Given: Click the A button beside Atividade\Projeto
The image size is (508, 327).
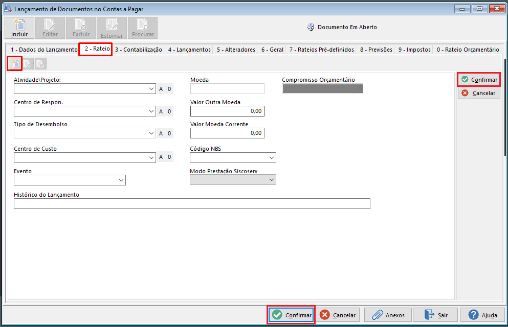Looking at the screenshot, I should click(x=161, y=89).
